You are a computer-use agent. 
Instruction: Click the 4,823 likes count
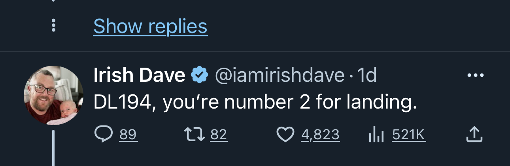pos(320,135)
